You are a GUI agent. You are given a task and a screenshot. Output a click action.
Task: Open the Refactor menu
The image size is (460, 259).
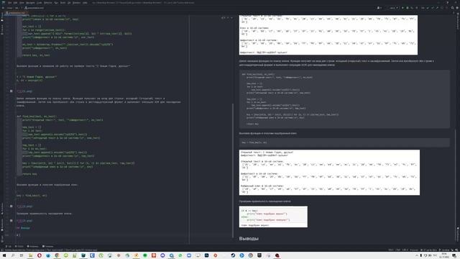point(48,3)
